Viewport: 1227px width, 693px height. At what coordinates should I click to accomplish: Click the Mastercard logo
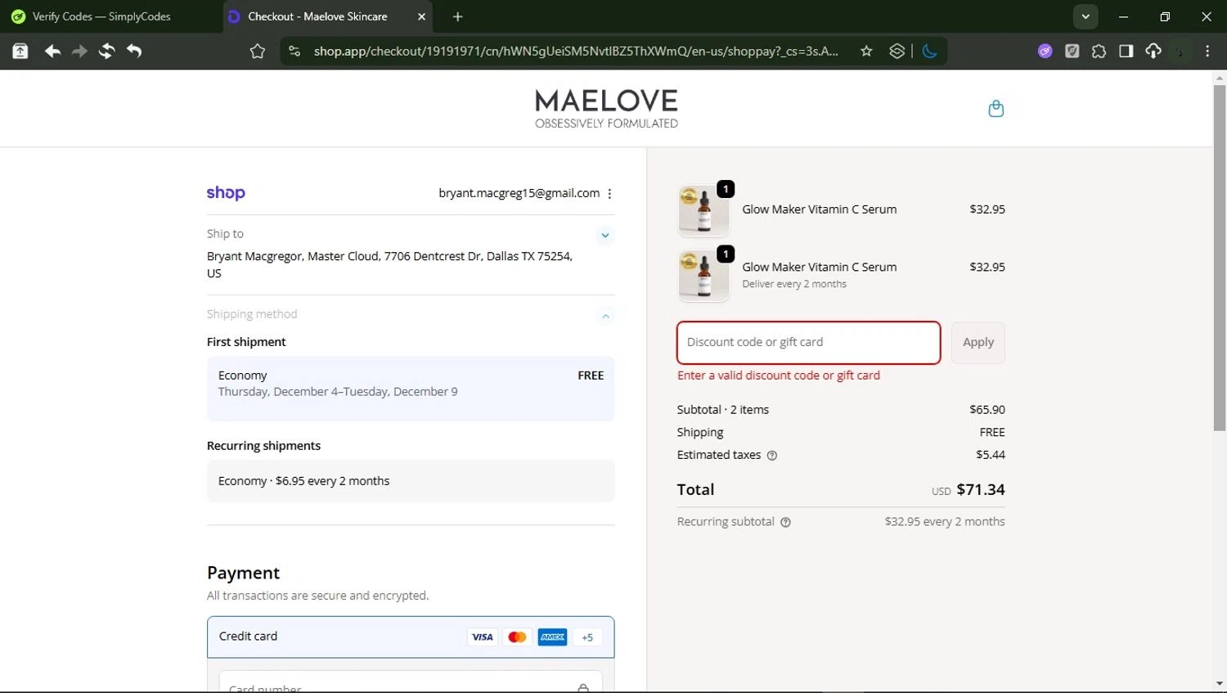coord(517,637)
